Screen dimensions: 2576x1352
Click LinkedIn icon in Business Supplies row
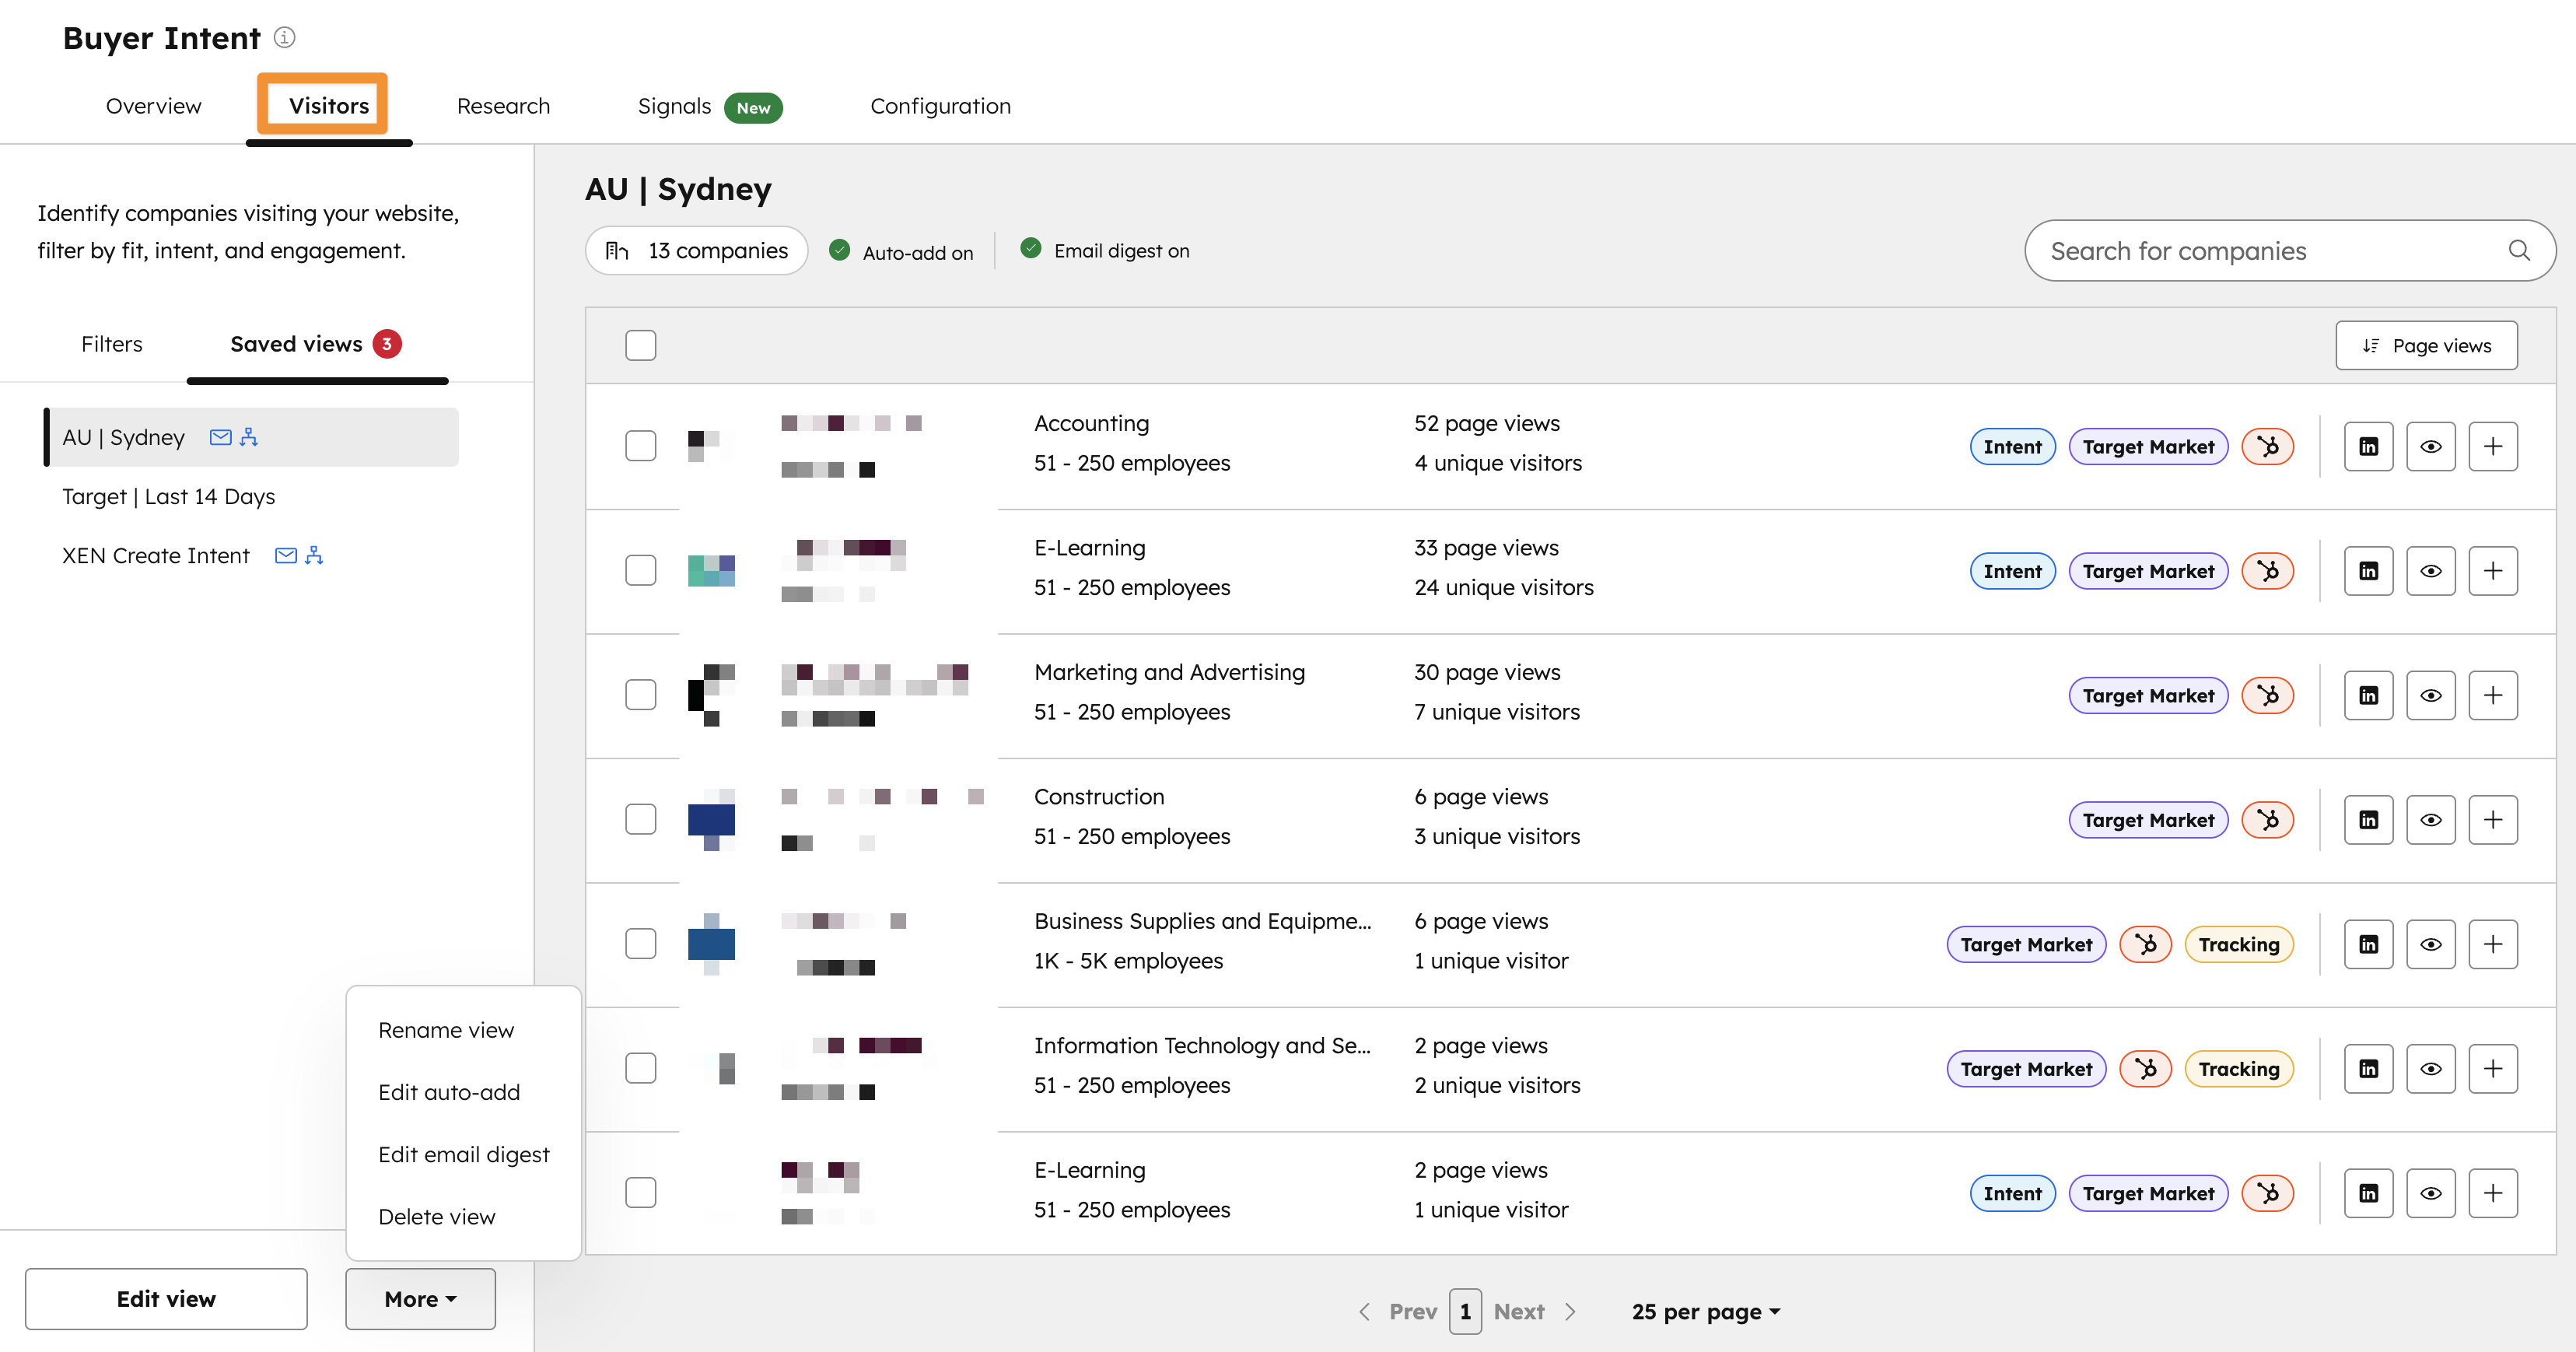pyautogui.click(x=2368, y=944)
